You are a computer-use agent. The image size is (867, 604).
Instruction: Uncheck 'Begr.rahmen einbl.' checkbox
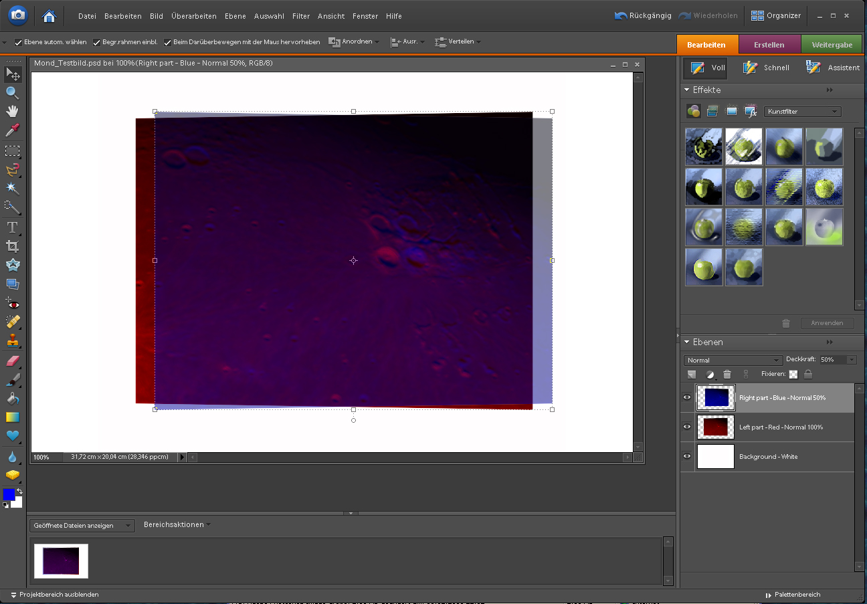[x=97, y=42]
